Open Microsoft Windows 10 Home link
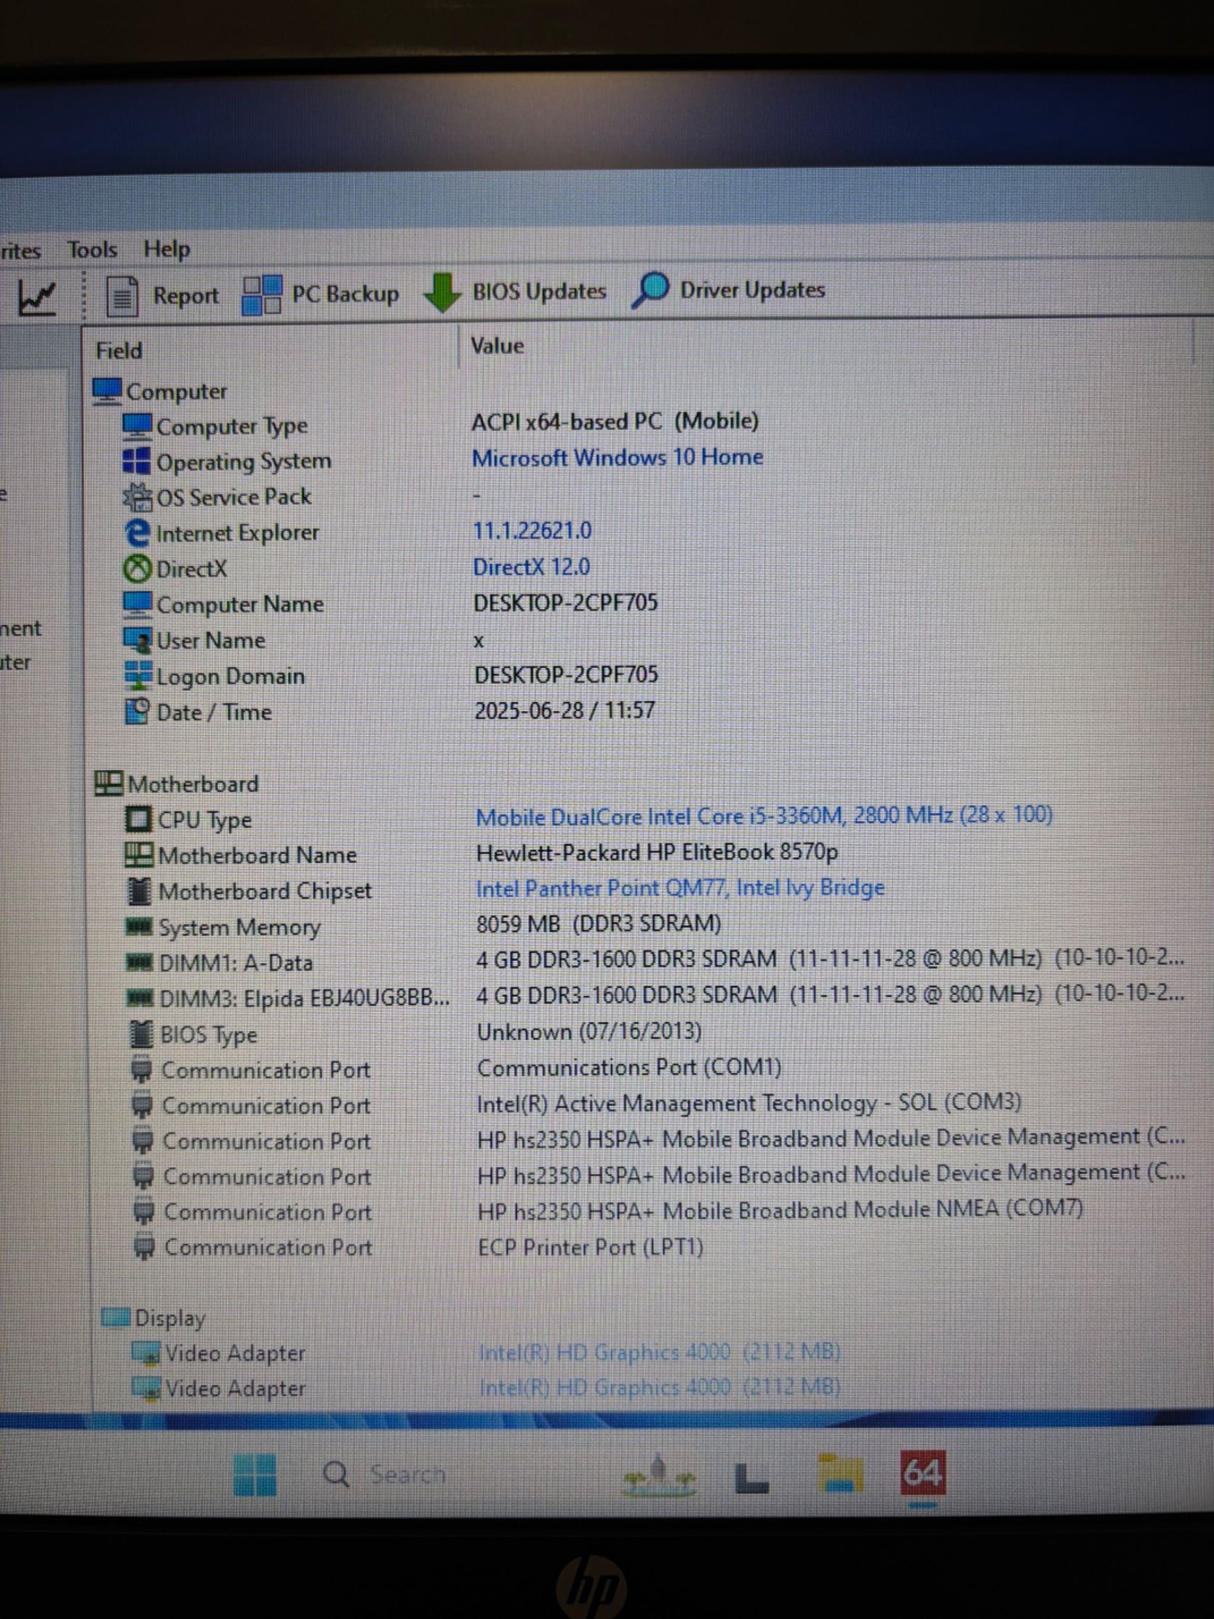The height and width of the screenshot is (1619, 1214). [x=617, y=458]
